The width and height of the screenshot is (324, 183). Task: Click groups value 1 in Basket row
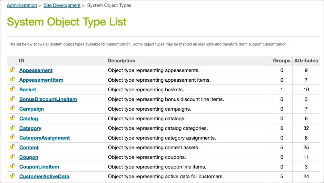[x=282, y=90]
